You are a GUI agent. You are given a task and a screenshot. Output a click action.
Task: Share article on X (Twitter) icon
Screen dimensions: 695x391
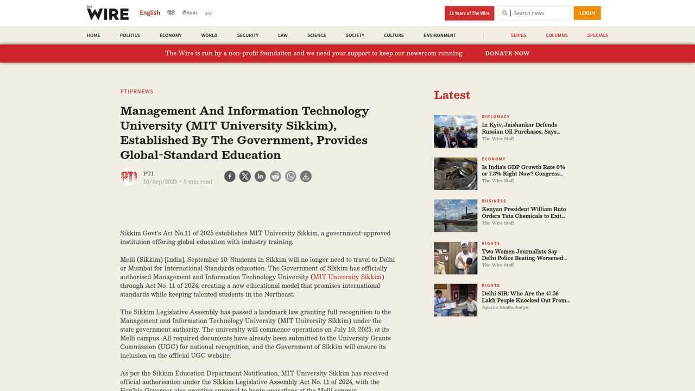tap(245, 176)
